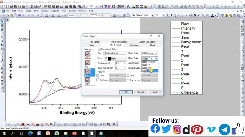Open Microsoft Edge from taskbar
The image size is (245, 137).
30,133
